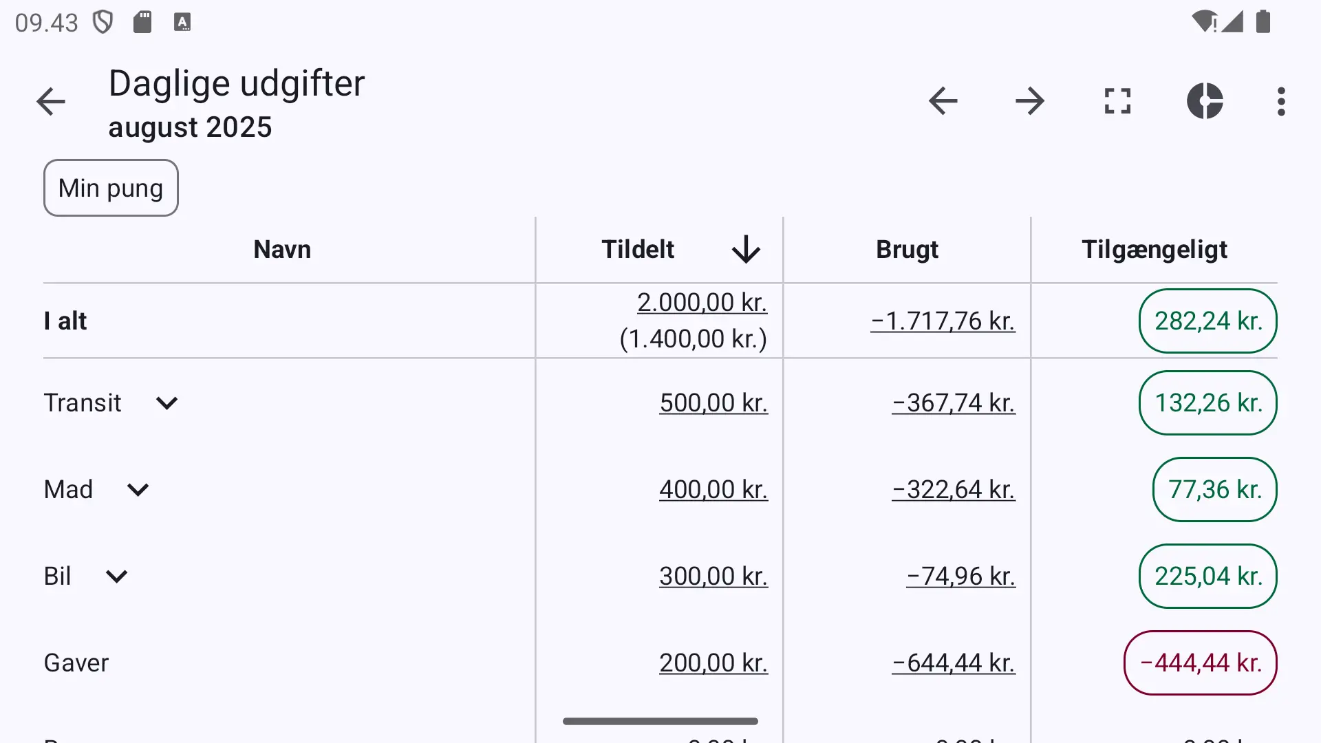Sort by the Tilgængeligt column header
This screenshot has width=1321, height=743.
click(1154, 249)
